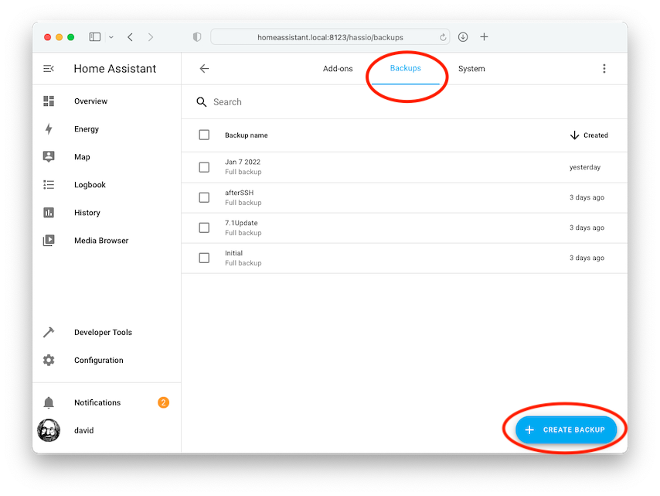Open the History sidebar label

[87, 213]
